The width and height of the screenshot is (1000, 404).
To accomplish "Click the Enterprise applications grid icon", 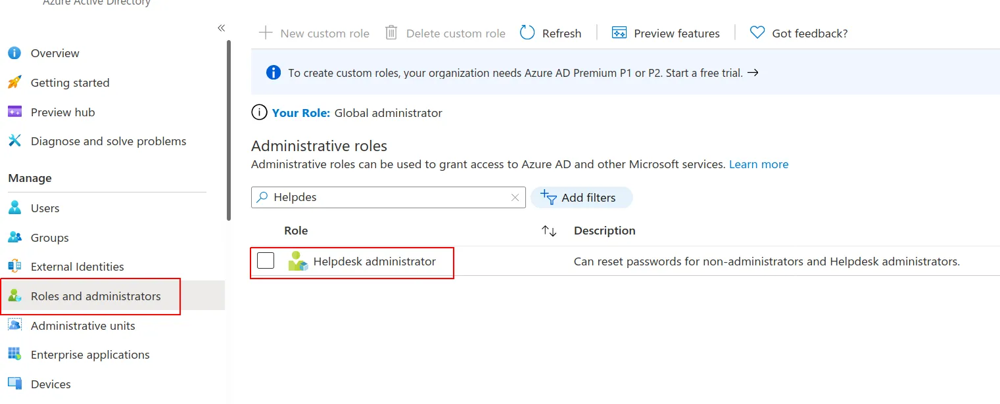I will coord(14,355).
